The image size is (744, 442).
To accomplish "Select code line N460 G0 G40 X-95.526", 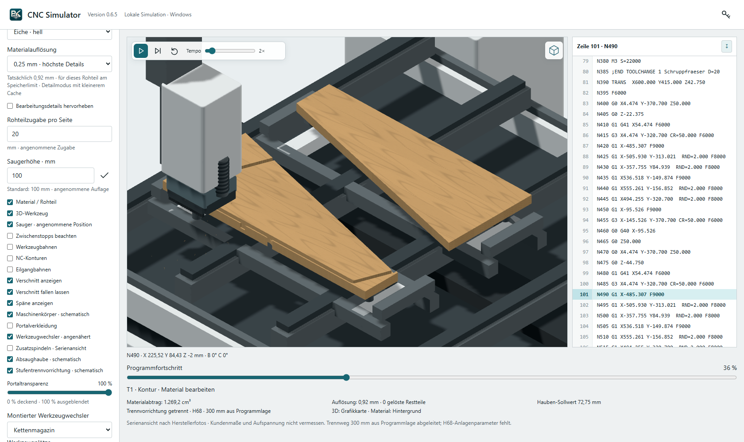I will point(655,231).
